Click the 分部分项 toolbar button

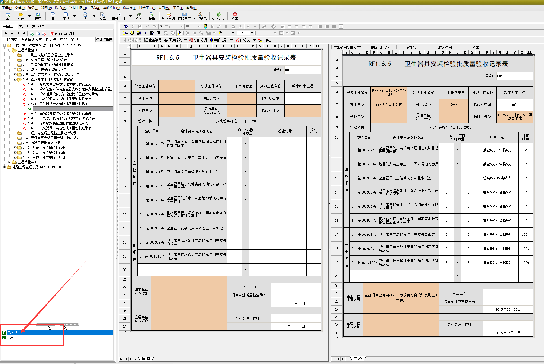198,40
